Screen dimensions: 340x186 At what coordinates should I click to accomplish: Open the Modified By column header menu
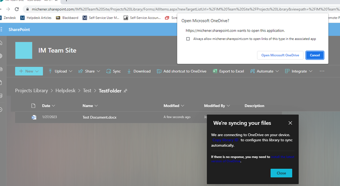217,106
